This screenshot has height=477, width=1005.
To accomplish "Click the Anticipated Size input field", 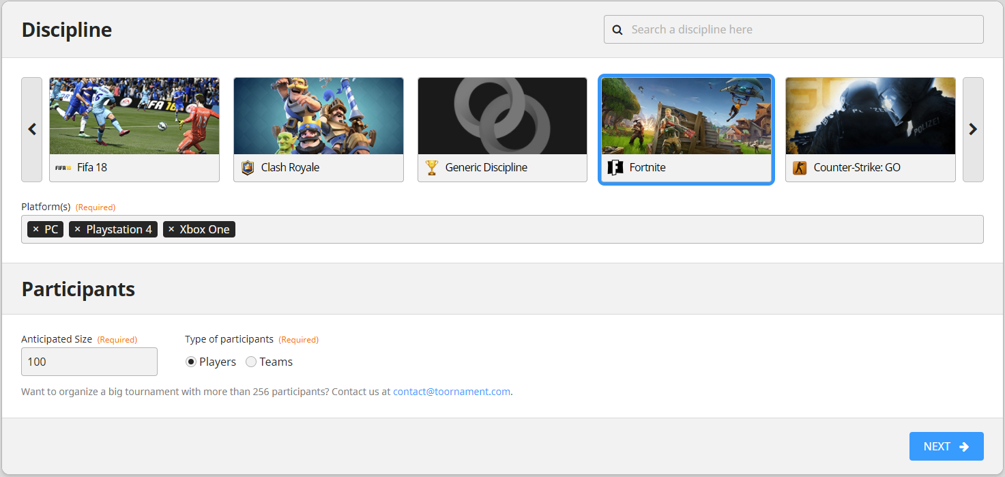I will [89, 362].
